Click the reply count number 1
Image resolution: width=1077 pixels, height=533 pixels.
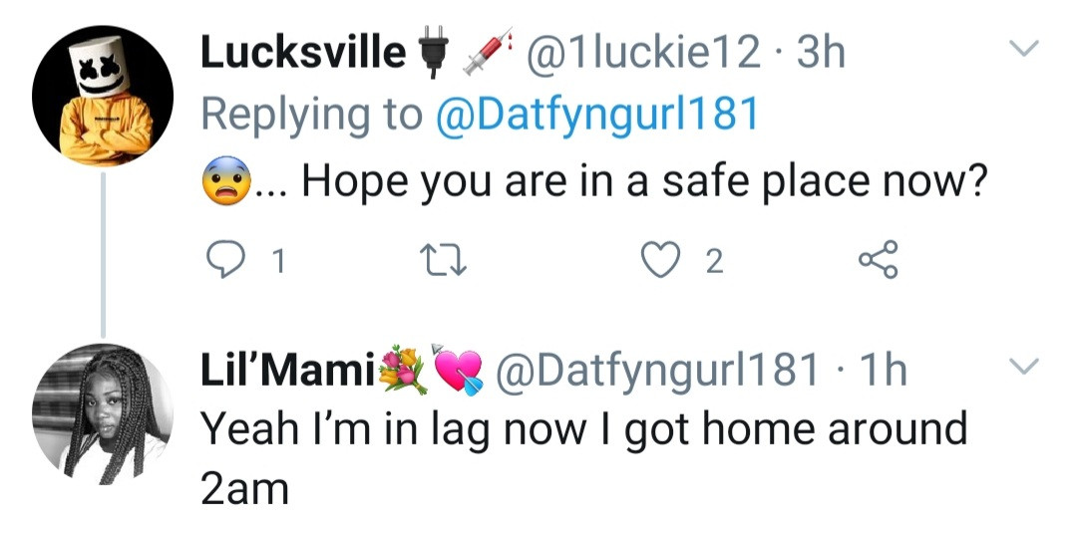[277, 262]
